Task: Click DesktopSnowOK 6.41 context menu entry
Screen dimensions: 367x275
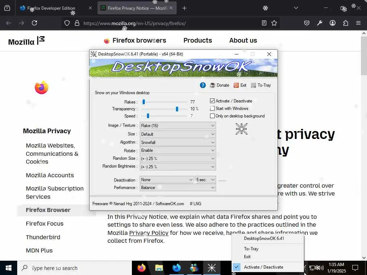Action: click(x=268, y=238)
